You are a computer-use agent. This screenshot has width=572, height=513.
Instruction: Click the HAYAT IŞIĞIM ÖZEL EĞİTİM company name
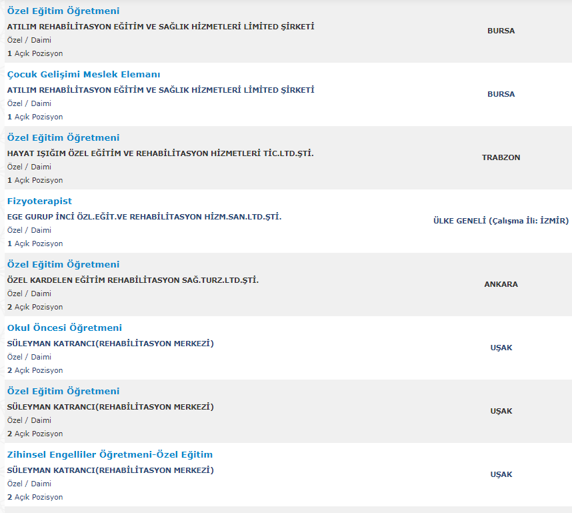tap(160, 153)
